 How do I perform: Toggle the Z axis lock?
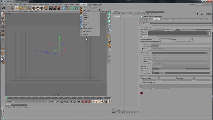[x=42, y=8]
